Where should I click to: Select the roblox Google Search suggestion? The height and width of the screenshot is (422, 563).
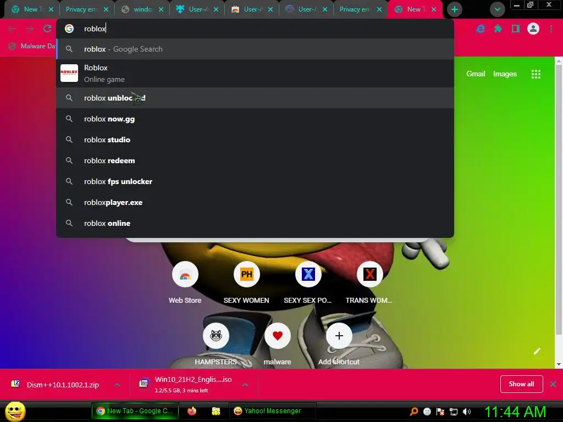[x=255, y=49]
